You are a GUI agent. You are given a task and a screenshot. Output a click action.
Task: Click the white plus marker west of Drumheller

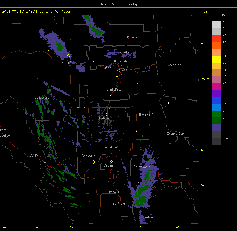click(x=168, y=103)
